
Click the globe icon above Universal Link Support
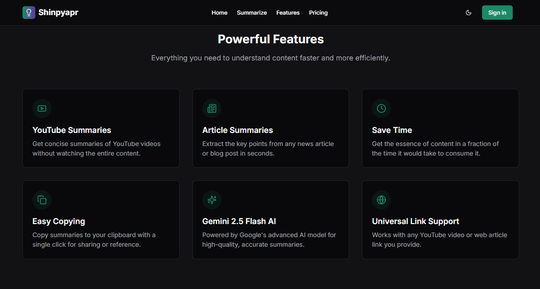(381, 200)
